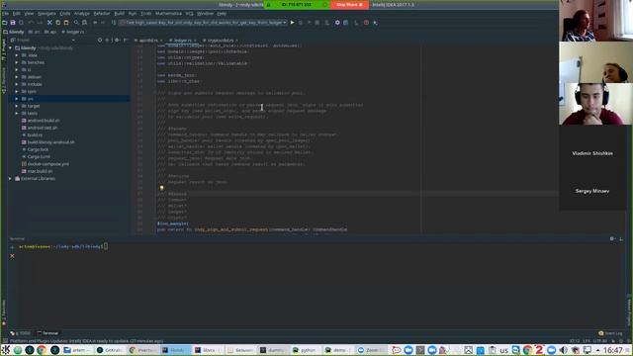
Task: Click the Structure side tool tab
Action: click(x=4, y=81)
